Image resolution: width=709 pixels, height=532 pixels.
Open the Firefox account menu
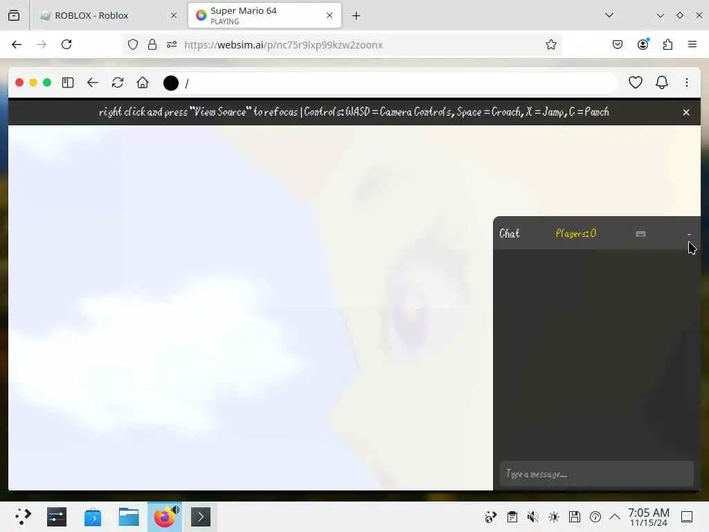[x=643, y=44]
